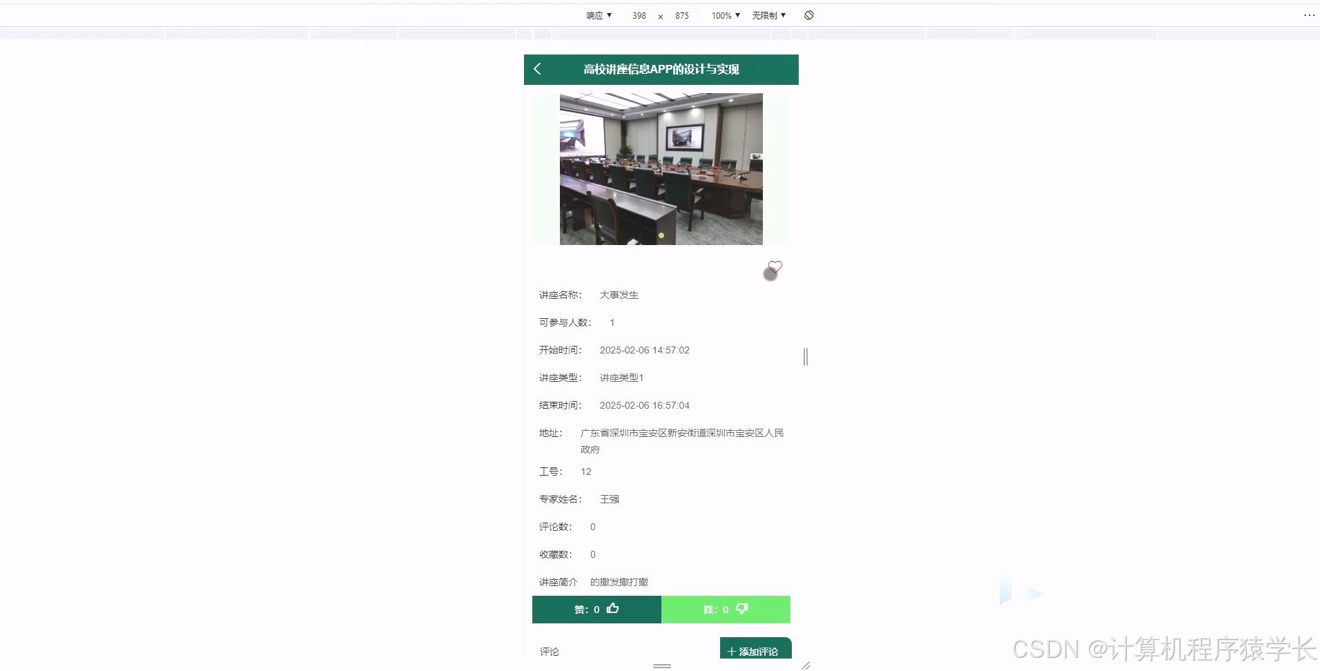Open the 100% zoom level dropdown
1320x671 pixels.
coord(724,14)
